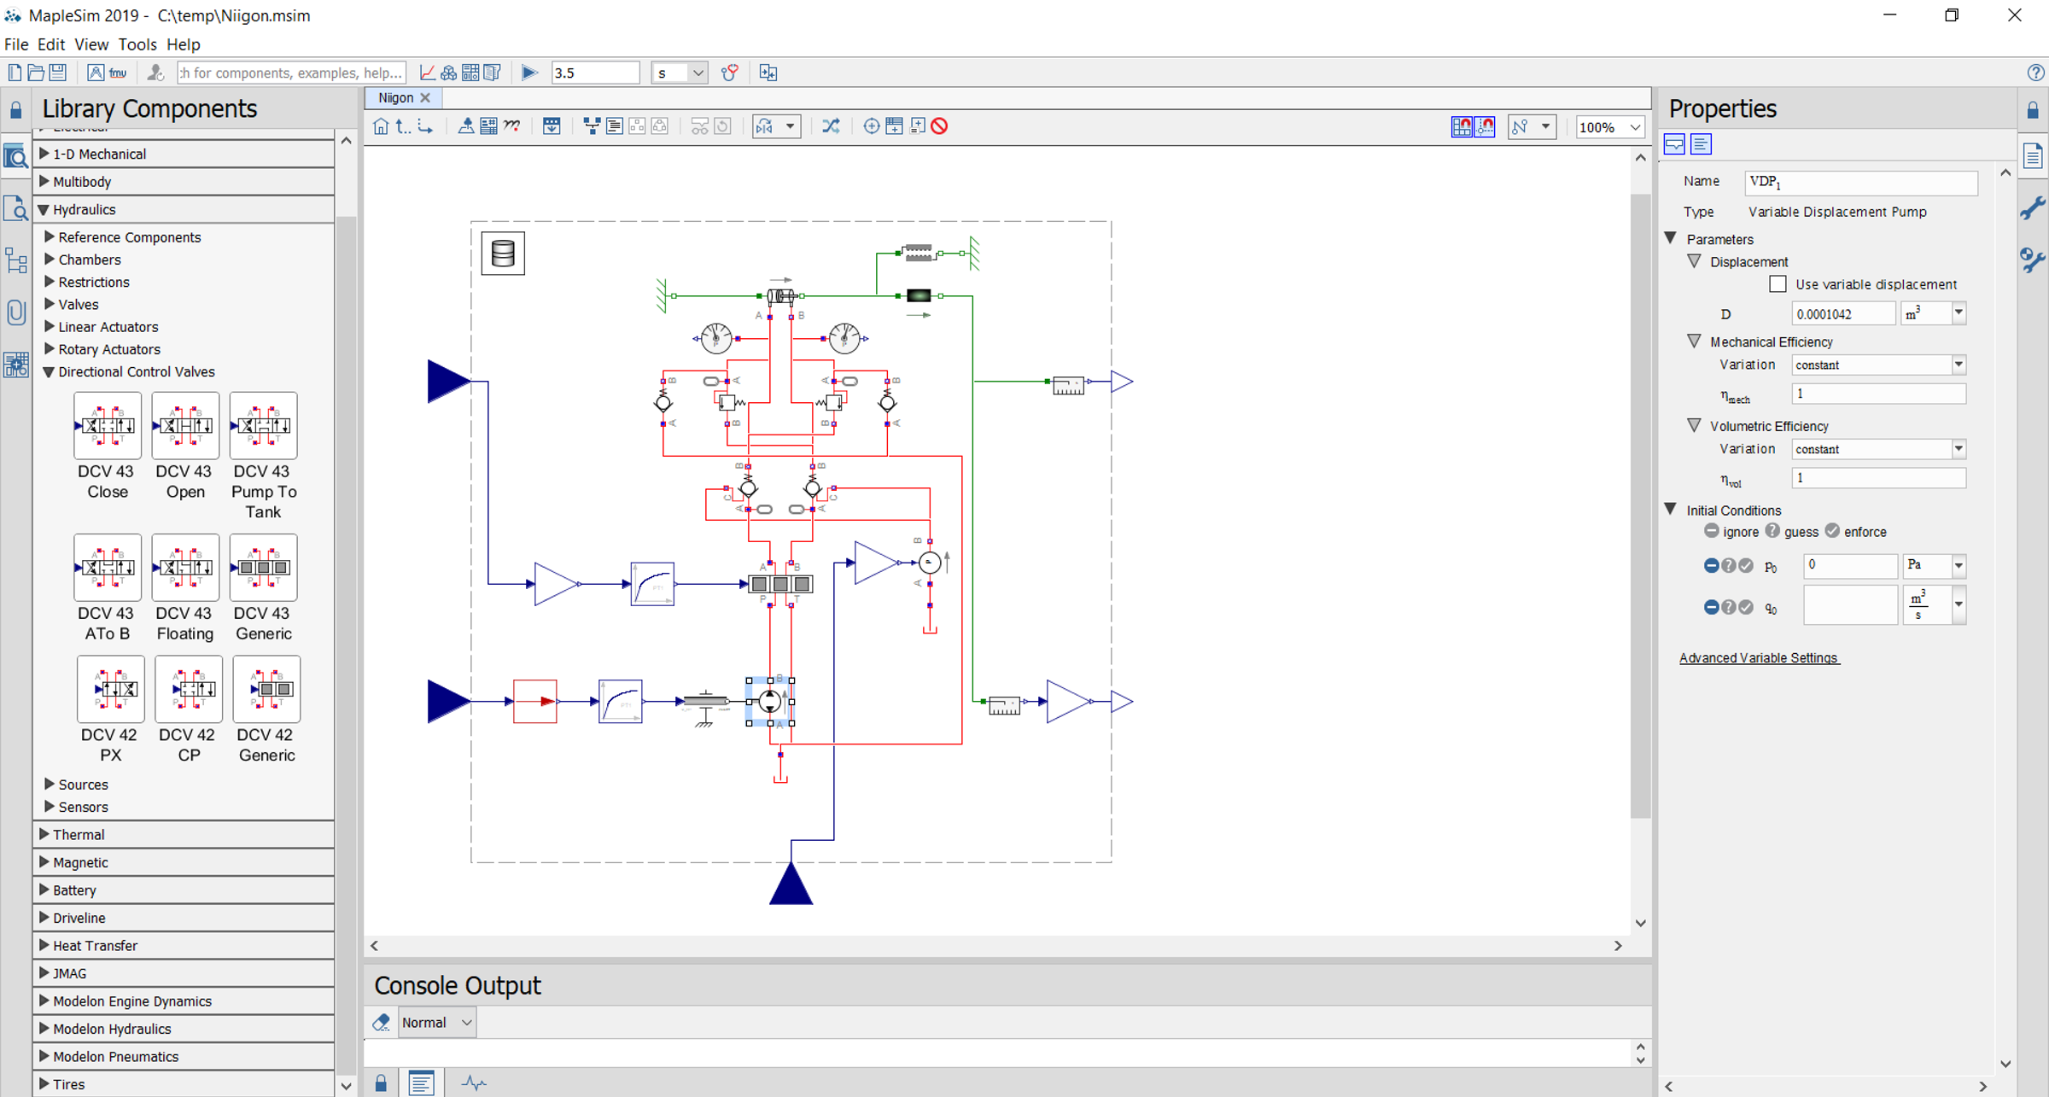Click the FMU export toolbar icon
This screenshot has height=1097, width=2049.
click(119, 73)
